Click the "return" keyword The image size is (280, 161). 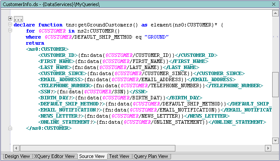pyautogui.click(x=35, y=43)
